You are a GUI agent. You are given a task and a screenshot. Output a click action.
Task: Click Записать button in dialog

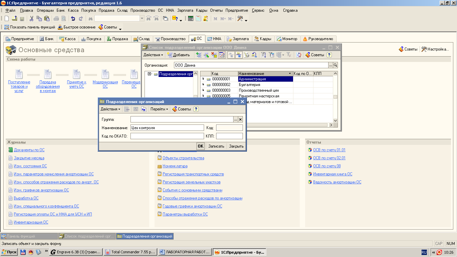(216, 146)
